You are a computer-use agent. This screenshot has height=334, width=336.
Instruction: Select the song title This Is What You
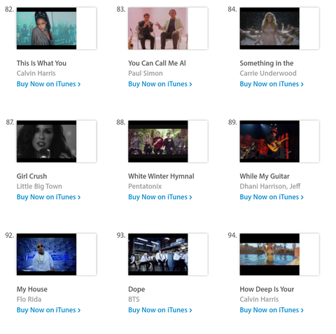[x=41, y=63]
